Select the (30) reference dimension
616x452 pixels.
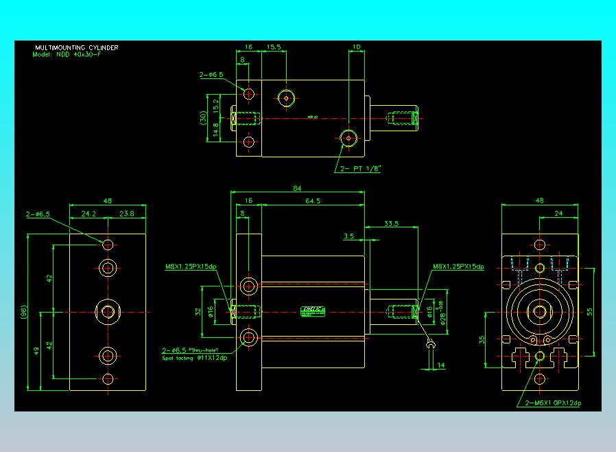point(204,117)
